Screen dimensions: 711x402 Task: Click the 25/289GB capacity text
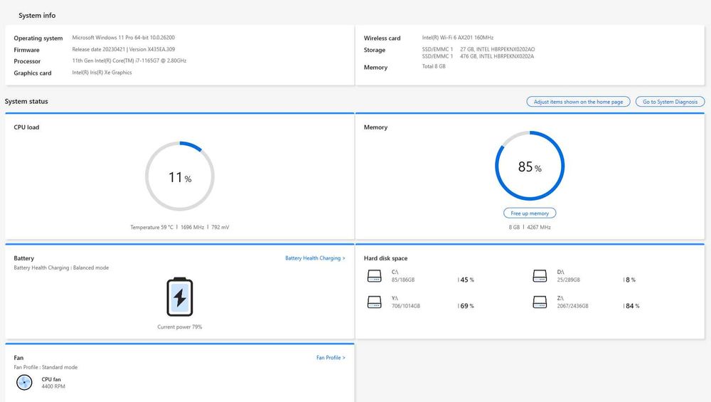click(569, 280)
